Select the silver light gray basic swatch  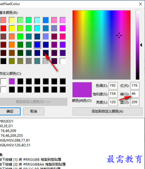click(x=46, y=61)
